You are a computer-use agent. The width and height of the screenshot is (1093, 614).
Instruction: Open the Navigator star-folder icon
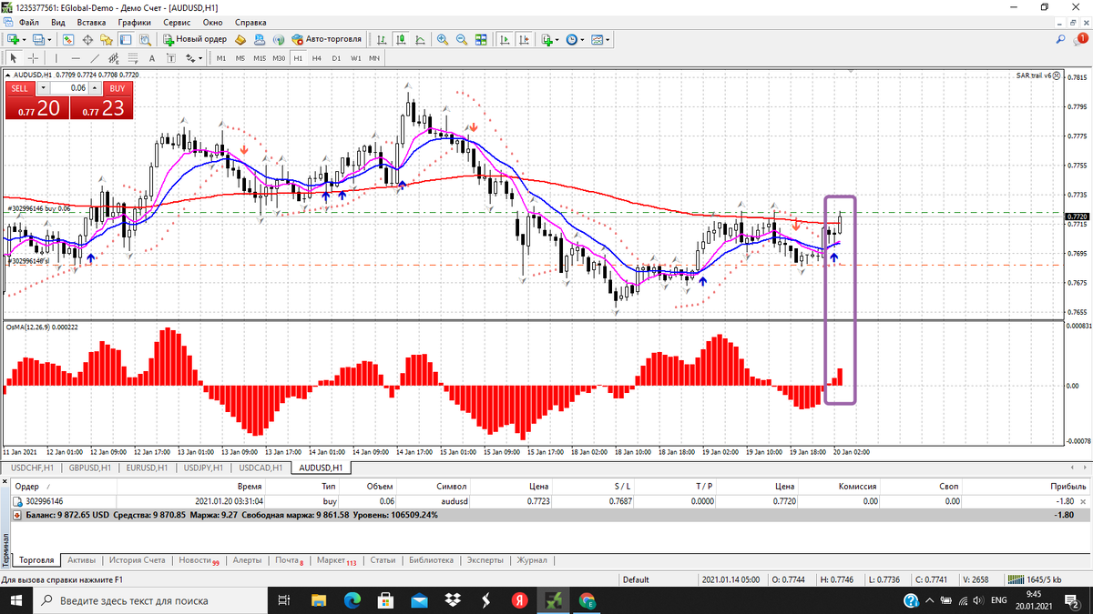pos(107,39)
